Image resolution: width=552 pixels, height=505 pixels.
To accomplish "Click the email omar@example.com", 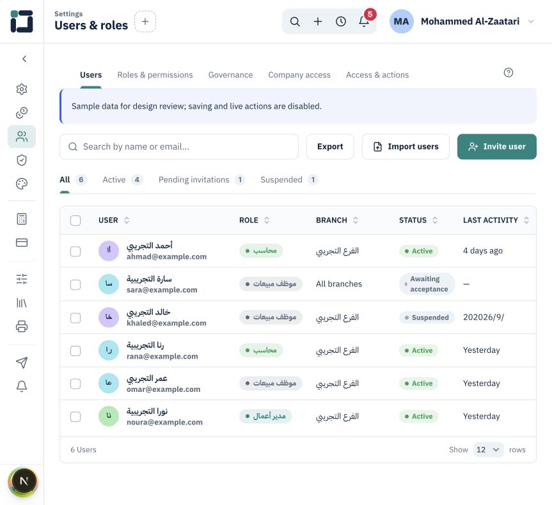I will 163,389.
